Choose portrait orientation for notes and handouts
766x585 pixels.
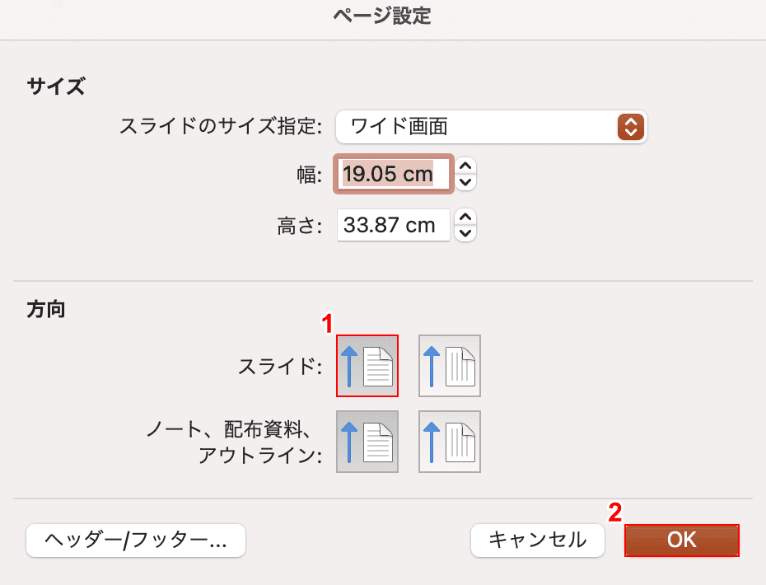click(x=367, y=442)
